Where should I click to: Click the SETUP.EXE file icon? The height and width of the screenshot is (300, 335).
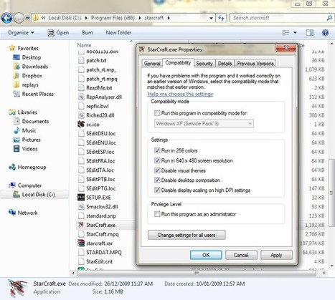pos(81,198)
